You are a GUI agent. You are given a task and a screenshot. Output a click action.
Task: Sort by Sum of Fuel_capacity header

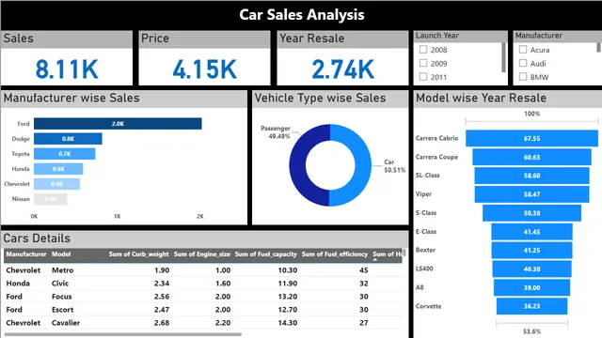coord(265,254)
